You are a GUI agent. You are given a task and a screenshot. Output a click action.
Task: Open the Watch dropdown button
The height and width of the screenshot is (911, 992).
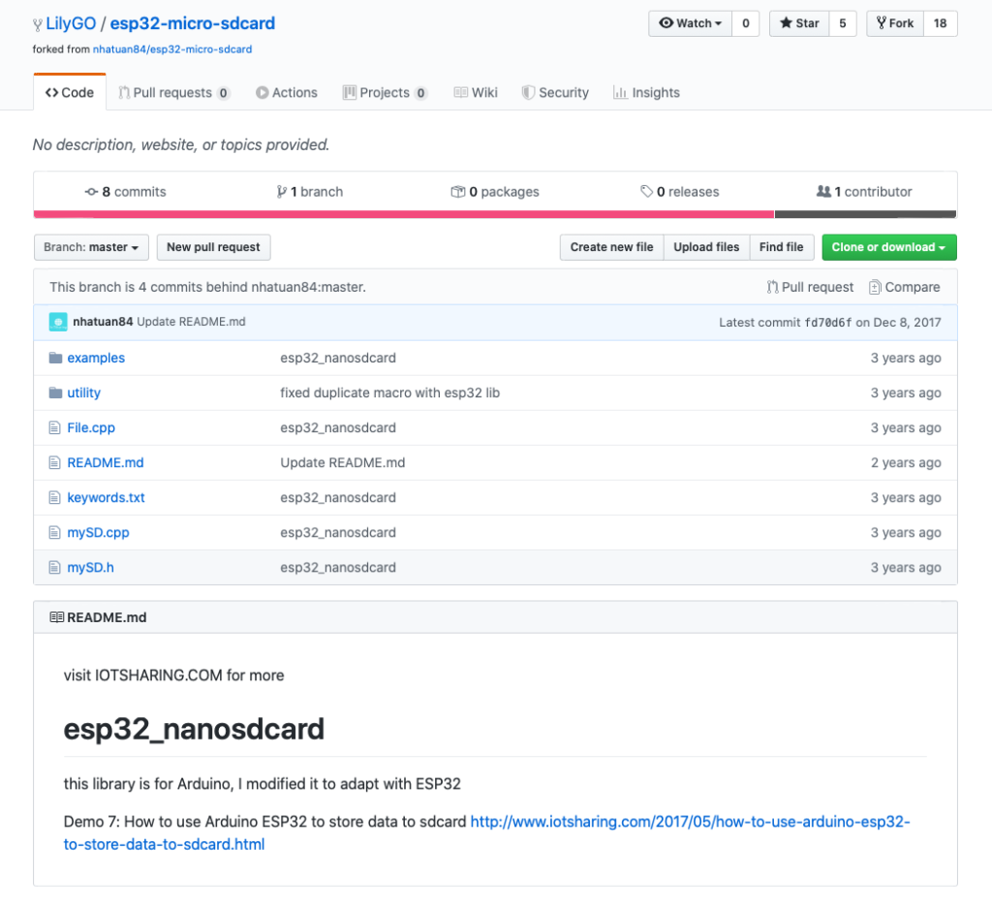690,23
